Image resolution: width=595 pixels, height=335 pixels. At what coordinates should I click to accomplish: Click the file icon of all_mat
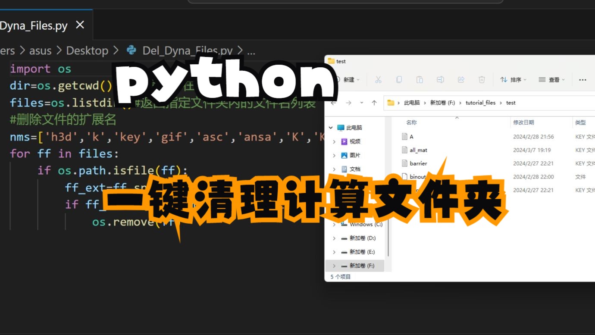(x=404, y=150)
